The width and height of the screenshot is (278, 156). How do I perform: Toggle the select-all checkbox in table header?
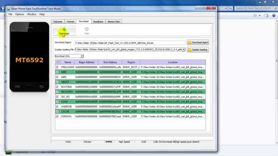[x=58, y=62]
